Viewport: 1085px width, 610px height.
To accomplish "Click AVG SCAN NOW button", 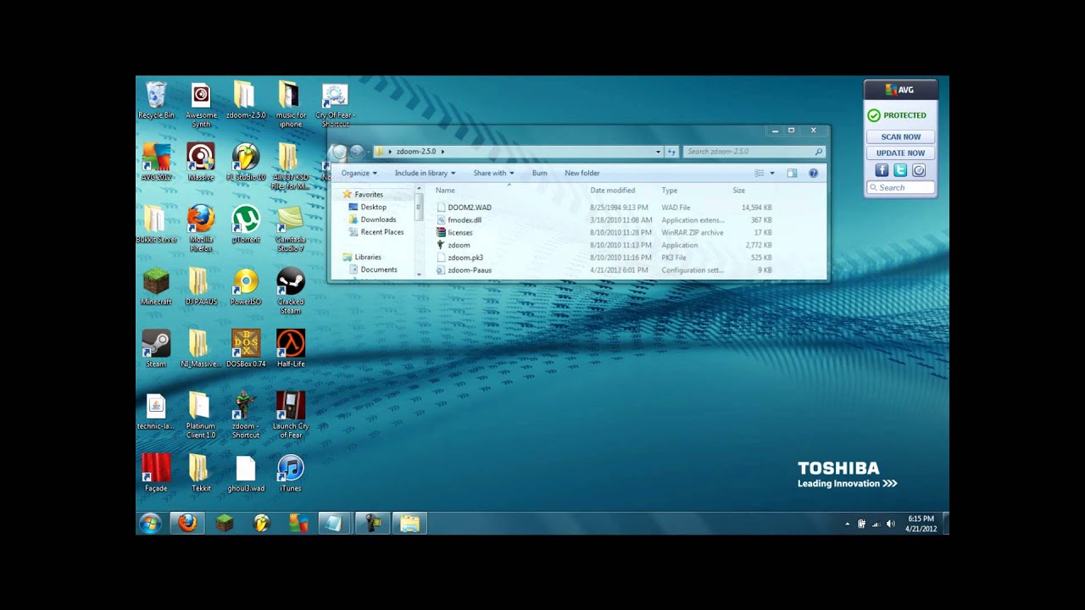I will pyautogui.click(x=900, y=136).
